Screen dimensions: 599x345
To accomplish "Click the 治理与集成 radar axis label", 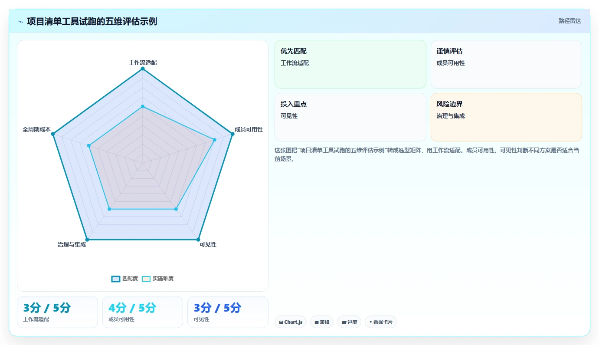I will [x=72, y=244].
